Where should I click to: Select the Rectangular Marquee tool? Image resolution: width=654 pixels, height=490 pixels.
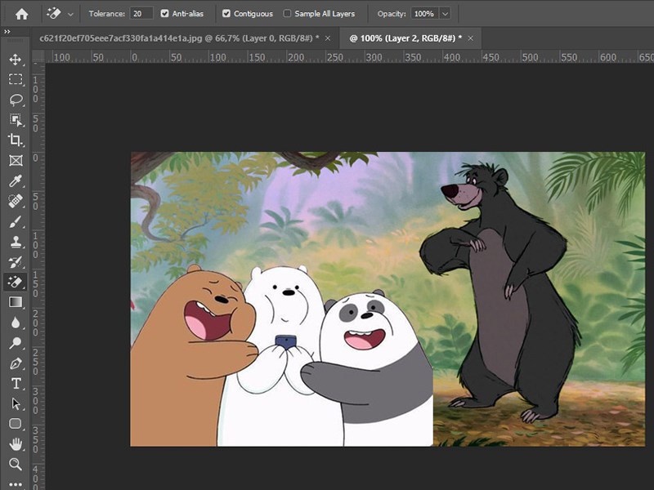click(x=16, y=79)
